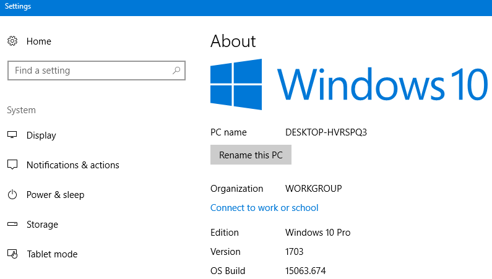The height and width of the screenshot is (279, 492).
Task: Click the Home gear icon
Action: pos(12,41)
